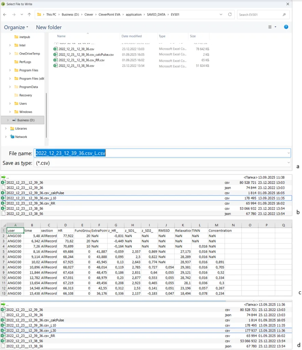Click the view options list icon
The image size is (302, 350).
[x=270, y=27]
